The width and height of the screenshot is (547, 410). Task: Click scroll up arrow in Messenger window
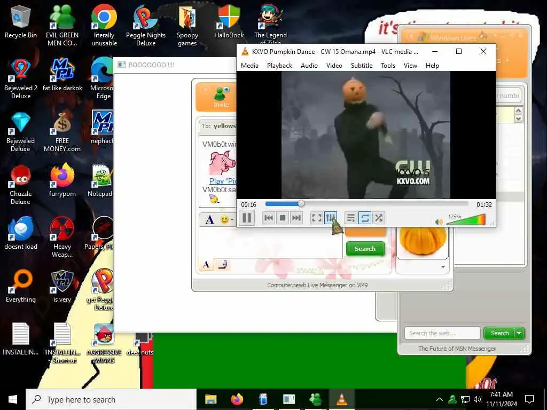518,111
